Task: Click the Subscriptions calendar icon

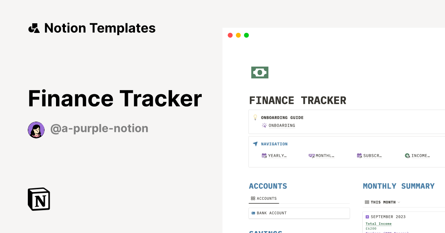Action: 359,156
